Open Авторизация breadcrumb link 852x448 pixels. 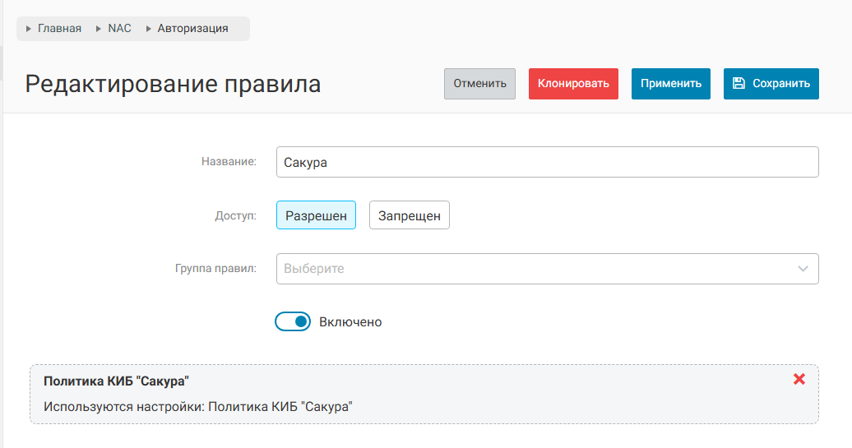click(192, 29)
